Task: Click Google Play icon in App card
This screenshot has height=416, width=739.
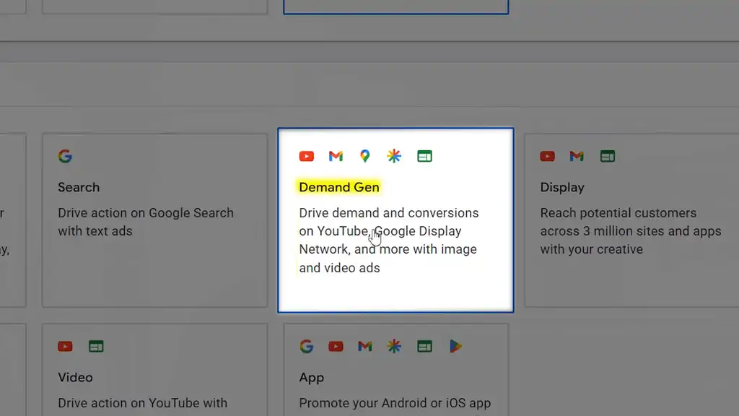Action: (x=455, y=347)
